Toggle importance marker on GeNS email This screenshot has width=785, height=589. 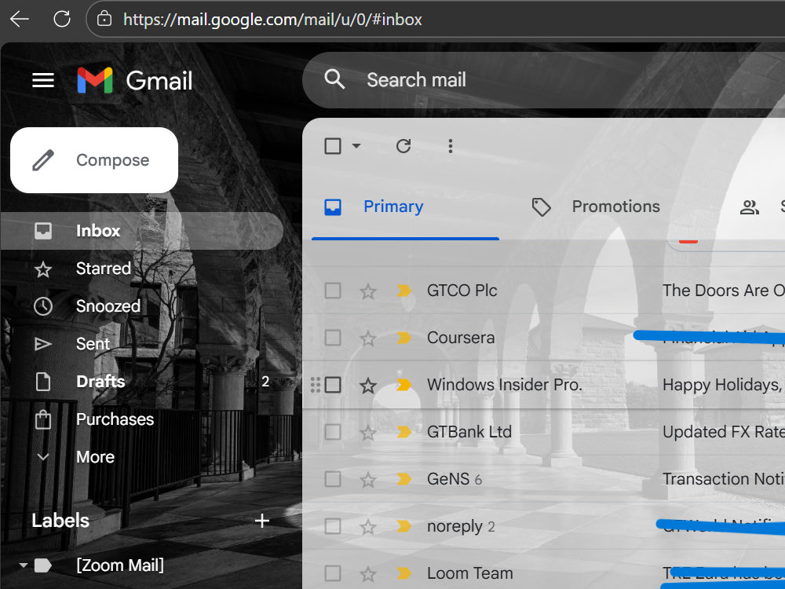403,479
